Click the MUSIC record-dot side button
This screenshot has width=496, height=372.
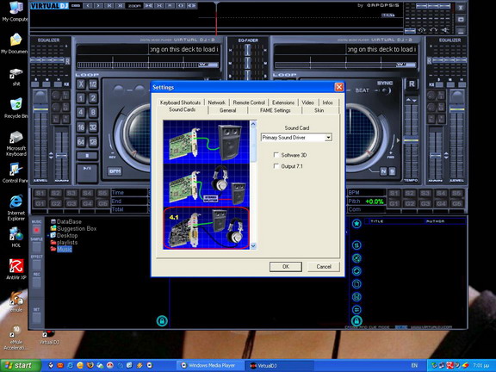click(x=36, y=230)
